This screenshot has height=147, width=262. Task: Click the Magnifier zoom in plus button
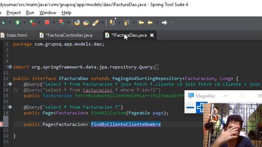click(200, 107)
